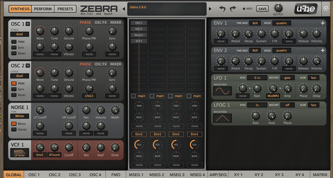The width and height of the screenshot is (333, 178).
Task: Switch to the PERFORM tab
Action: (43, 9)
